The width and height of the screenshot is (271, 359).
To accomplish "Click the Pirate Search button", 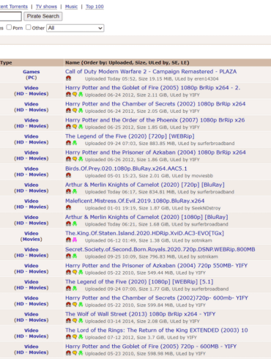I will tap(43, 16).
